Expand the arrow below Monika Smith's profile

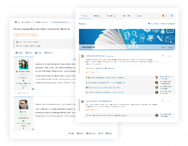tap(23, 88)
